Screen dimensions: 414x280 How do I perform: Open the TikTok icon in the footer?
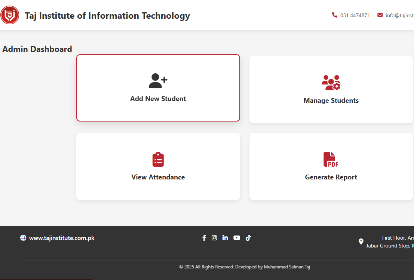pos(248,238)
